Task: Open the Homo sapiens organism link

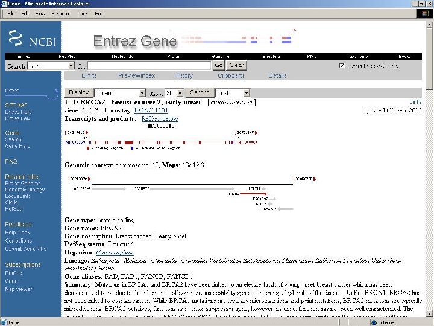Action: pos(115,252)
